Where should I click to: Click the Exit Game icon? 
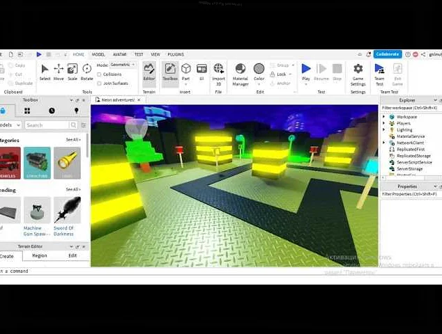click(397, 69)
